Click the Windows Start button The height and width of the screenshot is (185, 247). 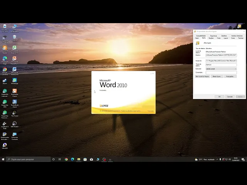pyautogui.click(x=3, y=159)
